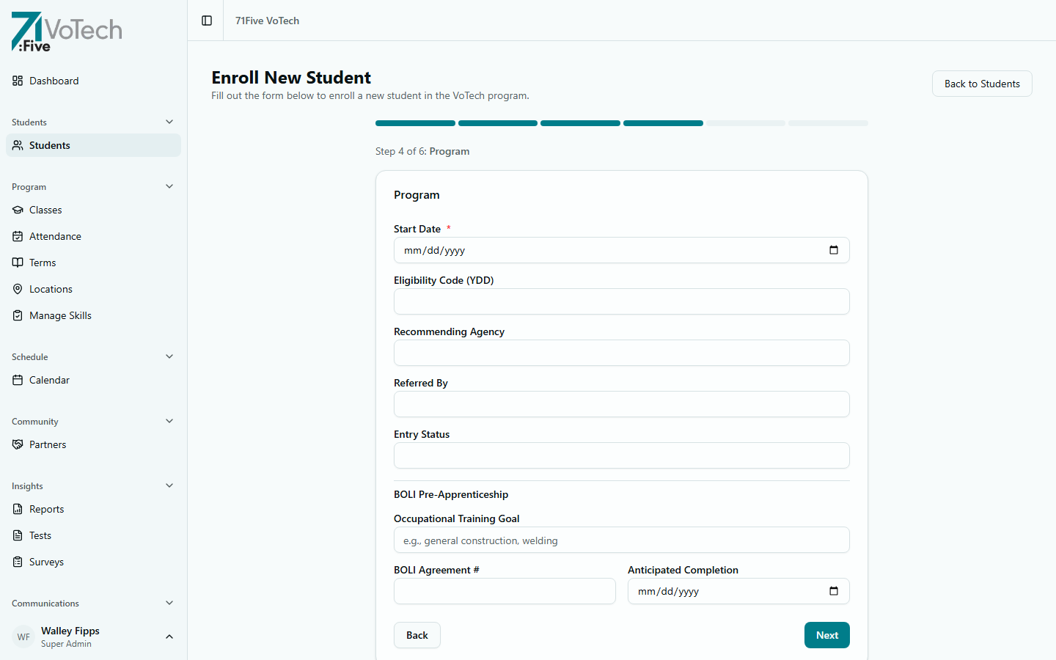1056x660 pixels.
Task: Open the Start Date calendar picker
Action: coord(834,250)
